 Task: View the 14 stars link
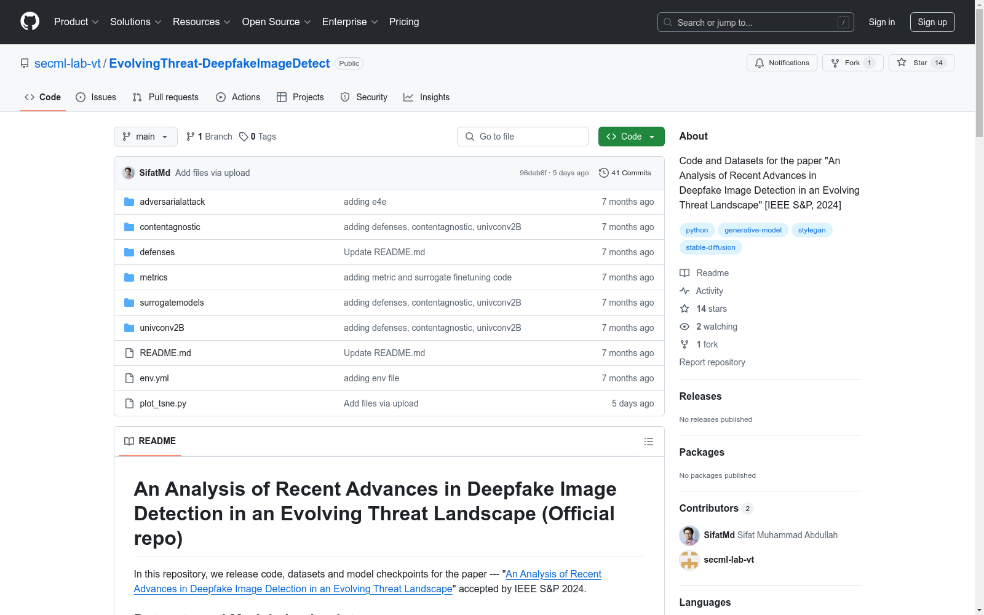click(704, 309)
